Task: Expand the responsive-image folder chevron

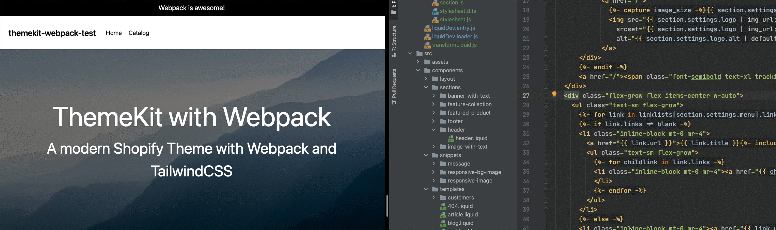Action: (x=434, y=180)
